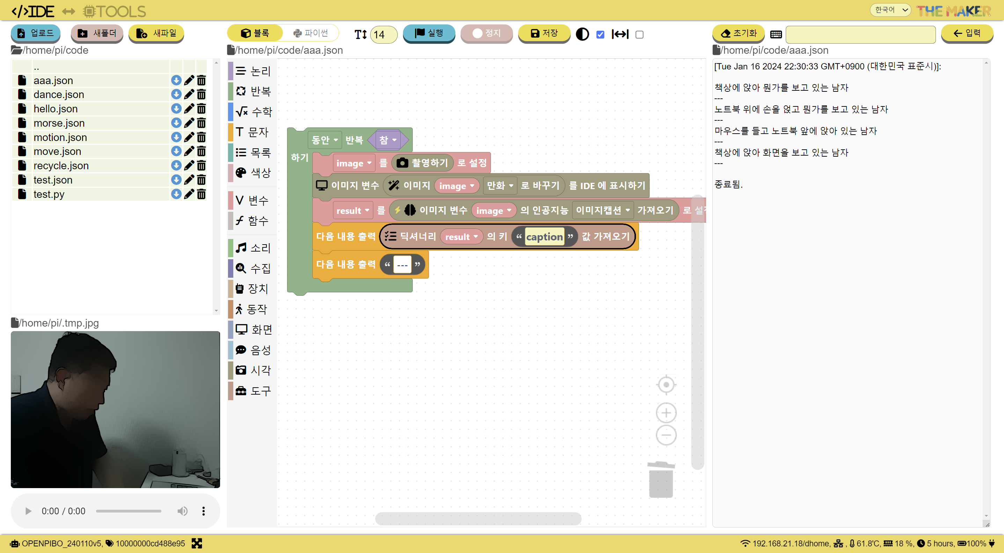
Task: Click the workspace center crosshair icon
Action: point(666,385)
